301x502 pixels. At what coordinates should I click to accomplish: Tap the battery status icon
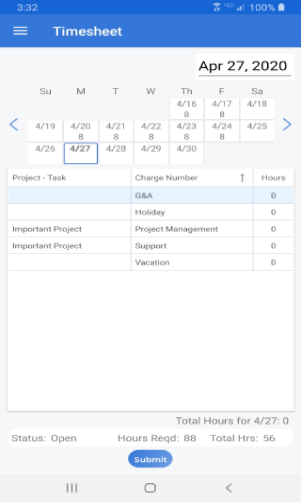(x=282, y=7)
